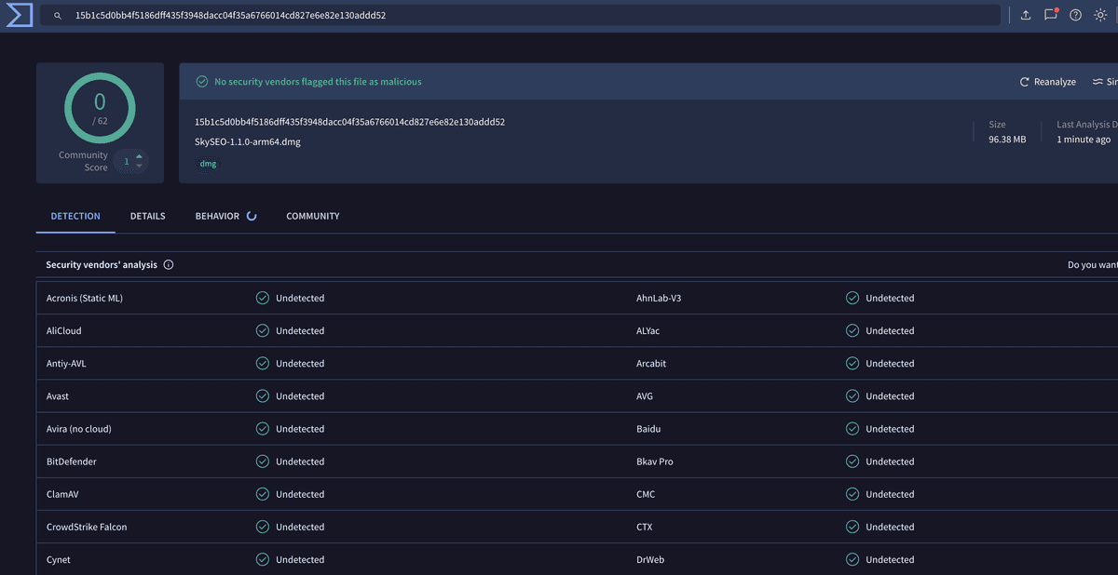Open the COMMUNITY tab
Screen dimensions: 1118x575
pos(312,216)
